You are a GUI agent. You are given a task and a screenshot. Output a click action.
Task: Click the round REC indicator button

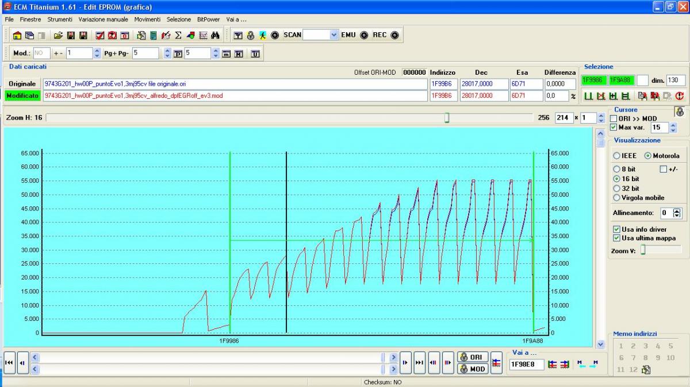tap(394, 35)
